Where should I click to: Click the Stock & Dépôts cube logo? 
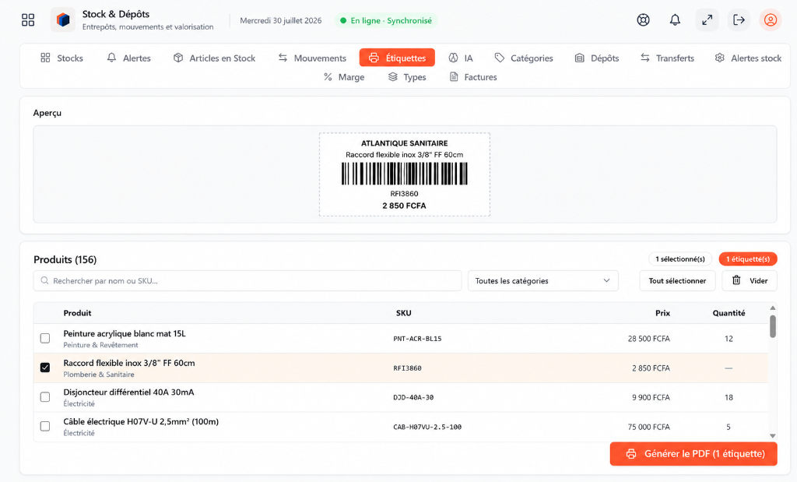tap(63, 19)
